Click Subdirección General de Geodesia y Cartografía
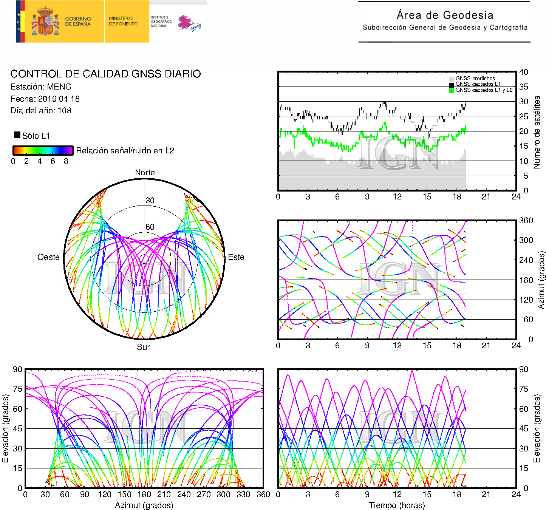 (x=445, y=28)
